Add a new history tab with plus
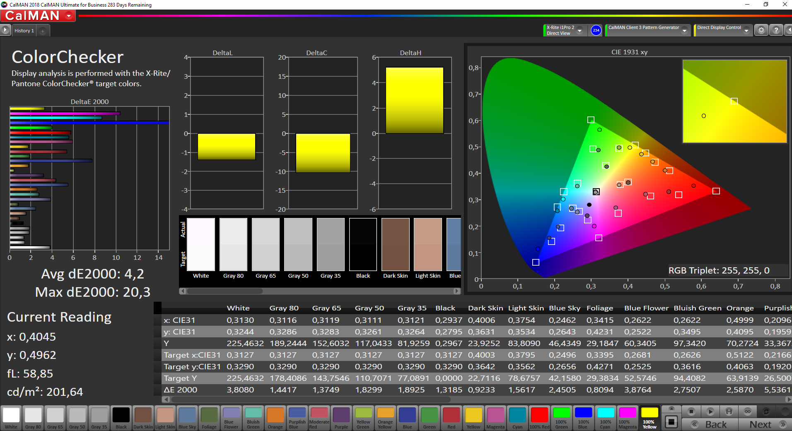The width and height of the screenshot is (792, 431). (43, 31)
